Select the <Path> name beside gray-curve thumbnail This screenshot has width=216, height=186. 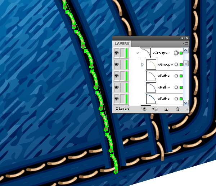tap(164, 76)
